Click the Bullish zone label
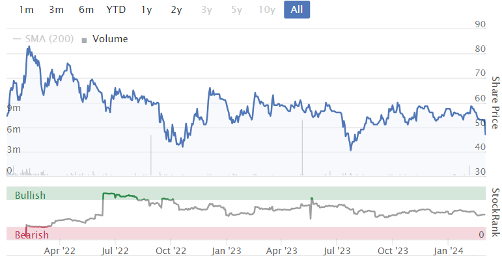This screenshot has height=256, width=502. 30,196
